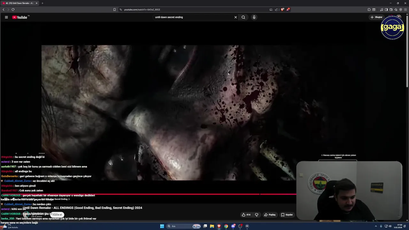Save the video with Kaydet
This screenshot has width=409, height=230.
coord(287,215)
